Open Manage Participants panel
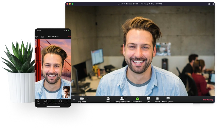 coord(122,100)
